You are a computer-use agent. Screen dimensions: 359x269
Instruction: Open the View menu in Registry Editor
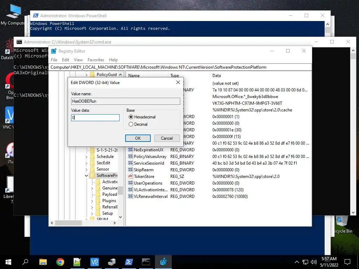(78, 60)
